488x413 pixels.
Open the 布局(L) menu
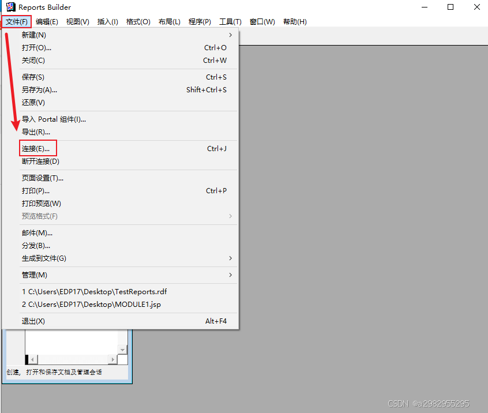pos(170,22)
